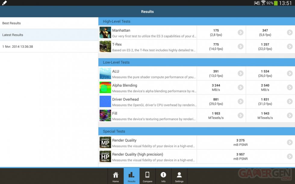Select Latest Results in sidebar

click(x=49, y=35)
